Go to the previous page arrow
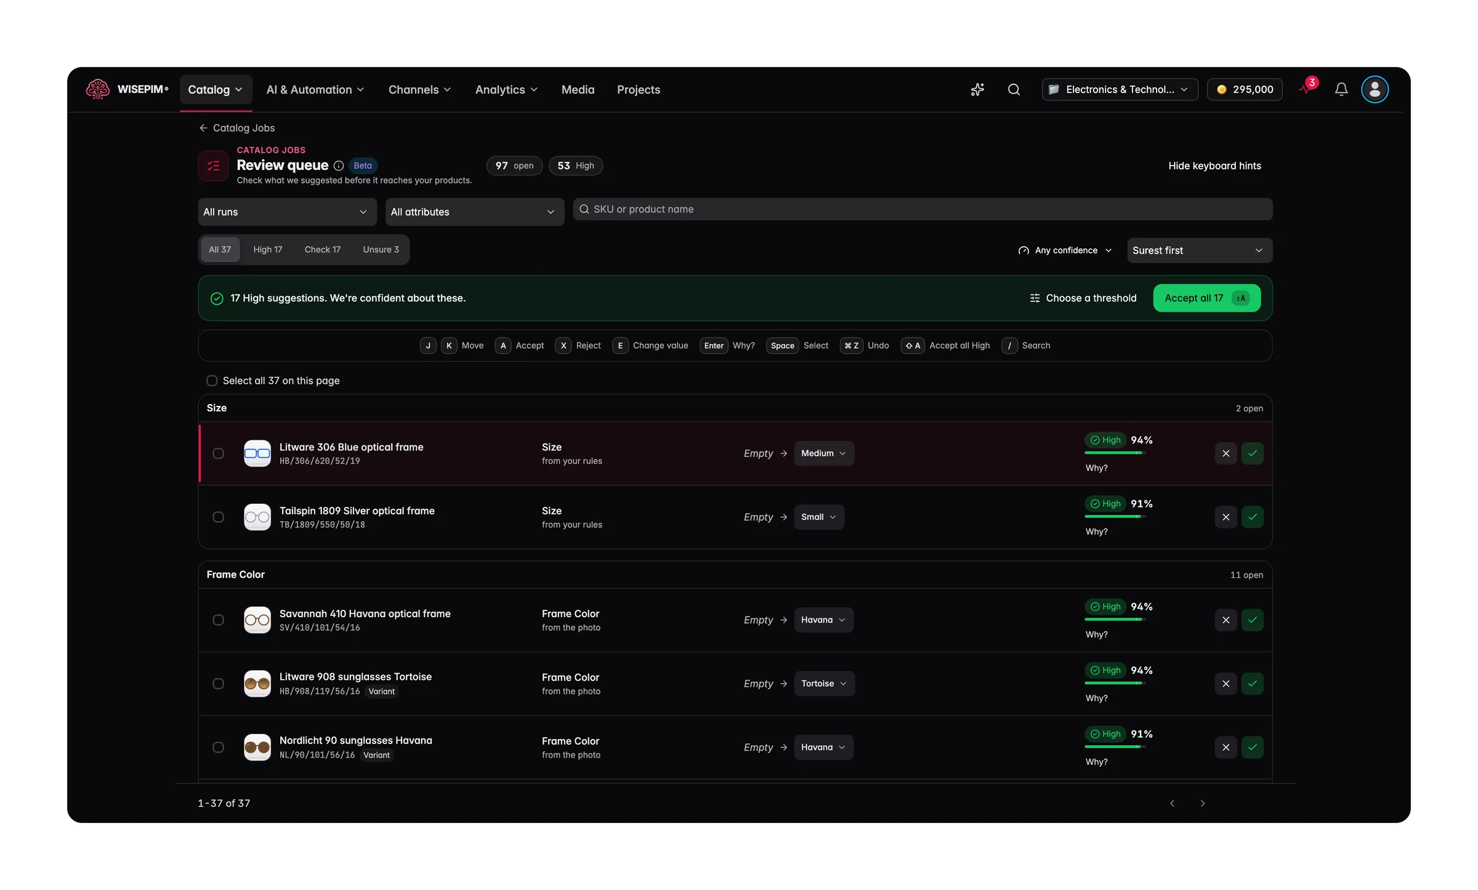 (1173, 803)
